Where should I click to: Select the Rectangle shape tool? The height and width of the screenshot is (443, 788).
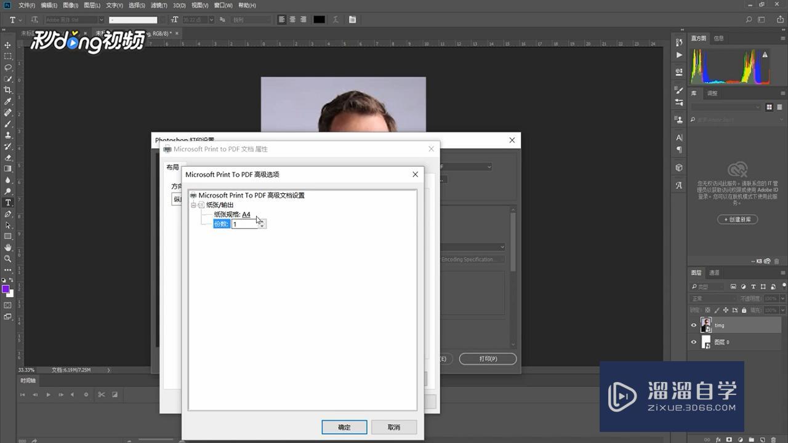8,236
